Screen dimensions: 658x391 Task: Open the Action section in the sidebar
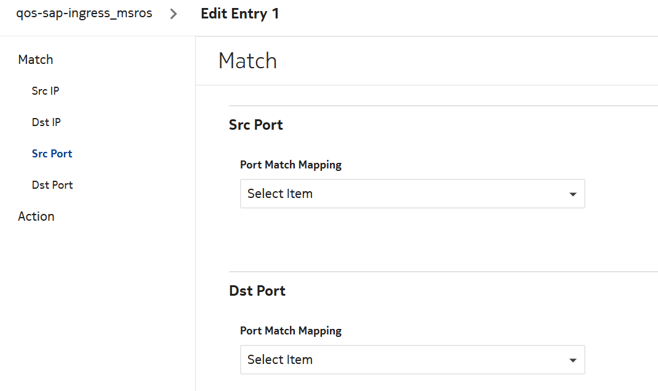(36, 216)
